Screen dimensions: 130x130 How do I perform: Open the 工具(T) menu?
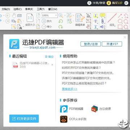click(x=41, y=9)
